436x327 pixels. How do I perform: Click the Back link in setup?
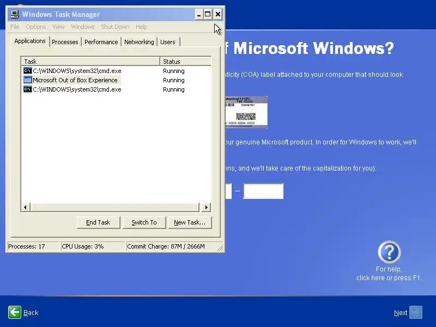tap(31, 313)
